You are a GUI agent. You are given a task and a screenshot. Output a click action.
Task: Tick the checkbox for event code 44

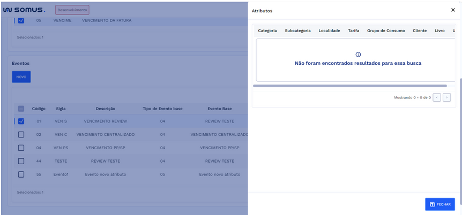click(21, 161)
